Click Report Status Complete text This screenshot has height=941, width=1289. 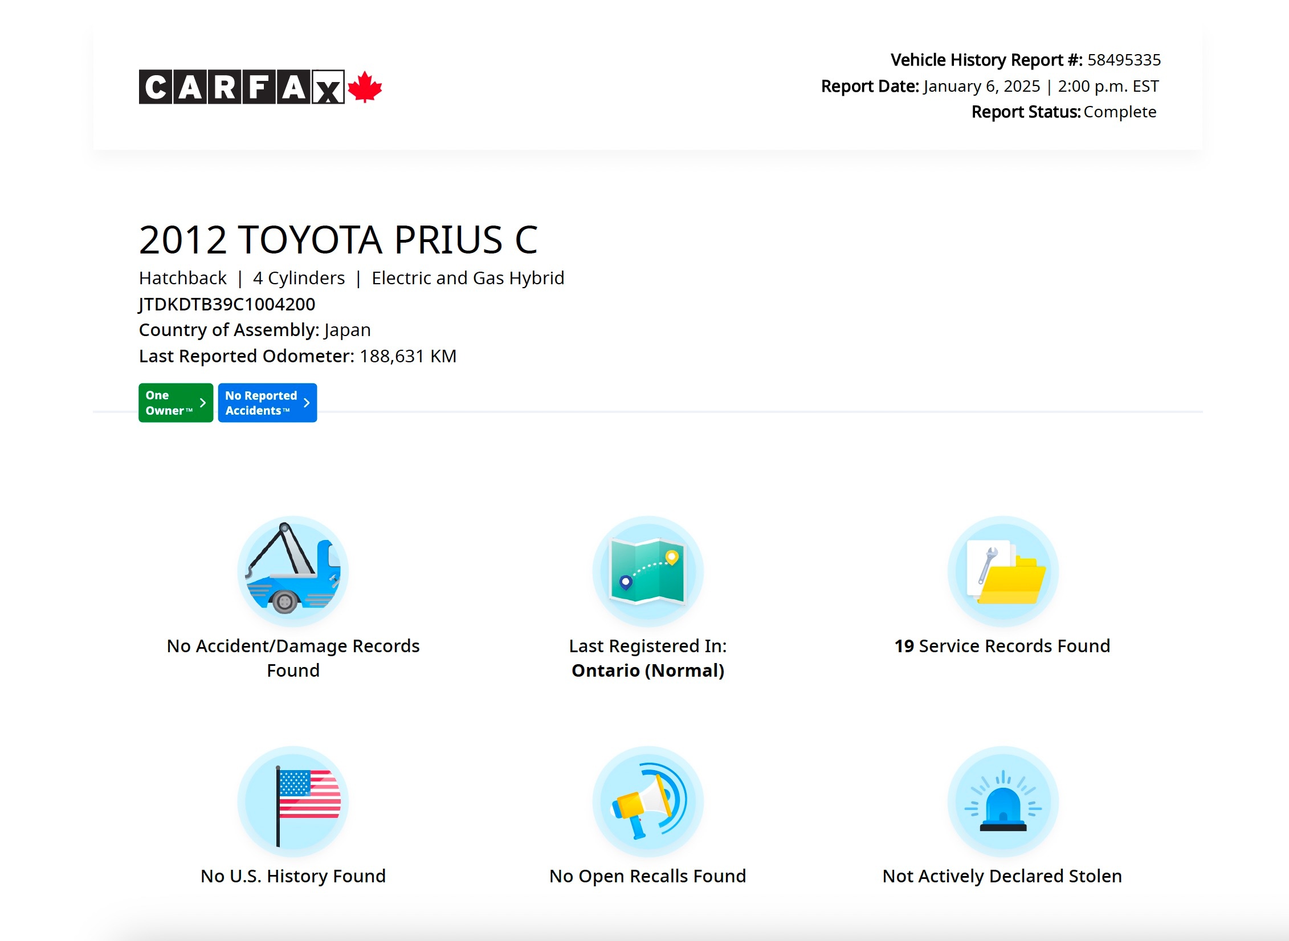pyautogui.click(x=1064, y=112)
